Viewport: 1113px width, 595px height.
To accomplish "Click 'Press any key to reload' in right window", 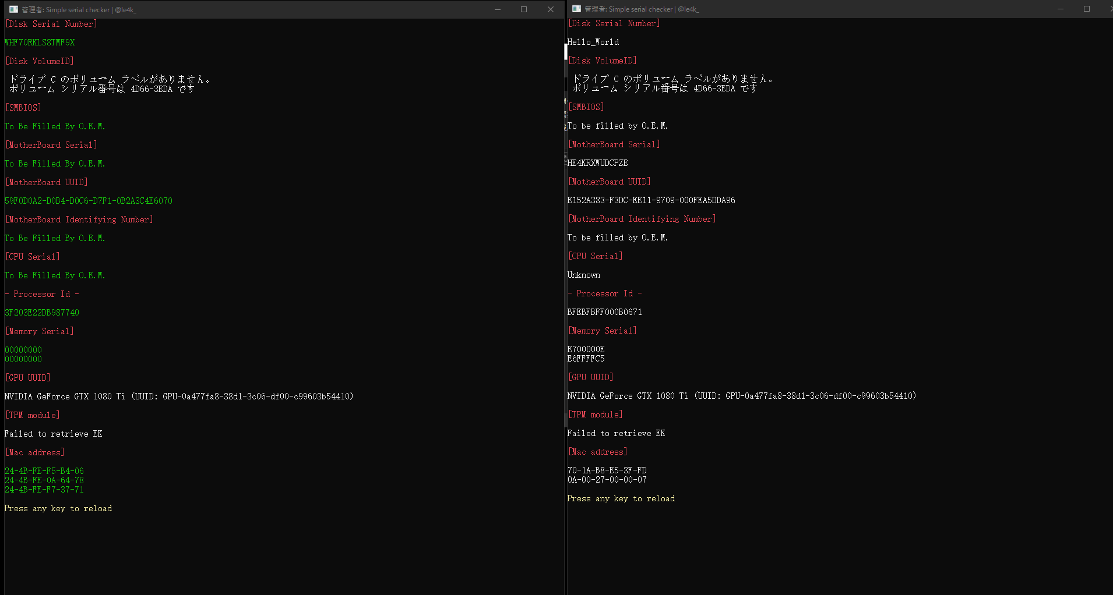I will pos(621,498).
